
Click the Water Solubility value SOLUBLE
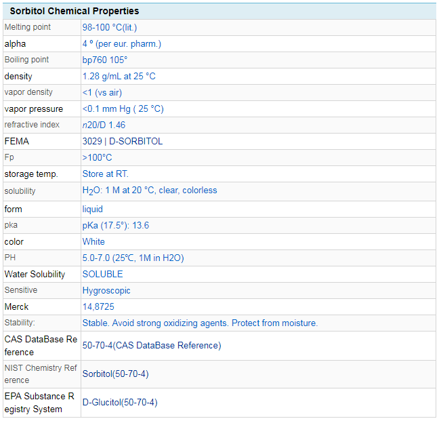[x=102, y=274]
